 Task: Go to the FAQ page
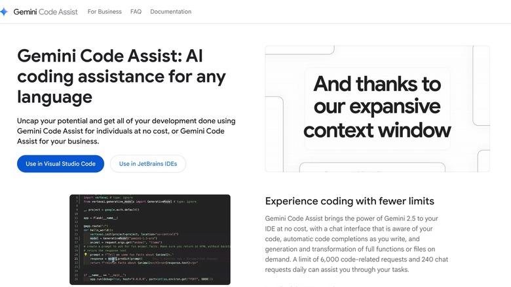136,12
